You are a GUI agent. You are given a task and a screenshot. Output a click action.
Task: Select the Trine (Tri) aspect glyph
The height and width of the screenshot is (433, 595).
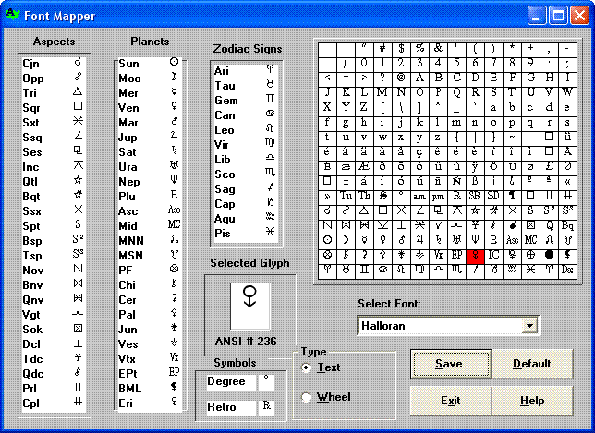pyautogui.click(x=78, y=92)
